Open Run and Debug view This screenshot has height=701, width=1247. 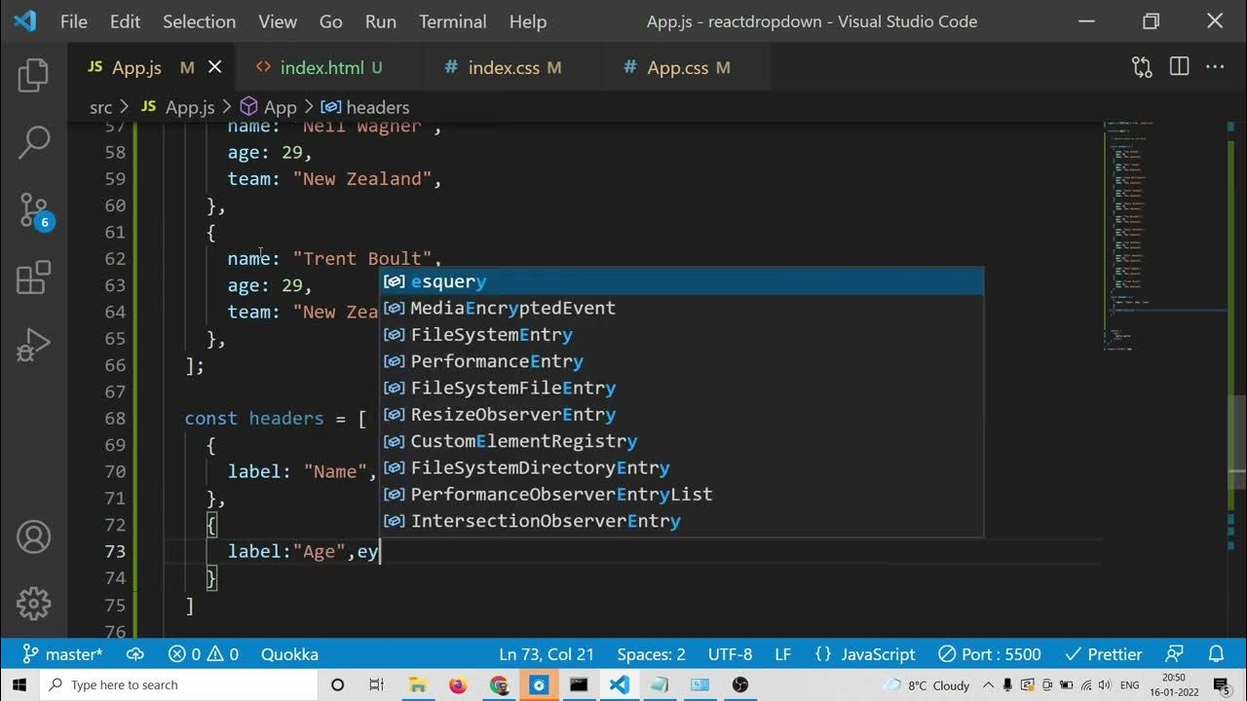tap(33, 345)
